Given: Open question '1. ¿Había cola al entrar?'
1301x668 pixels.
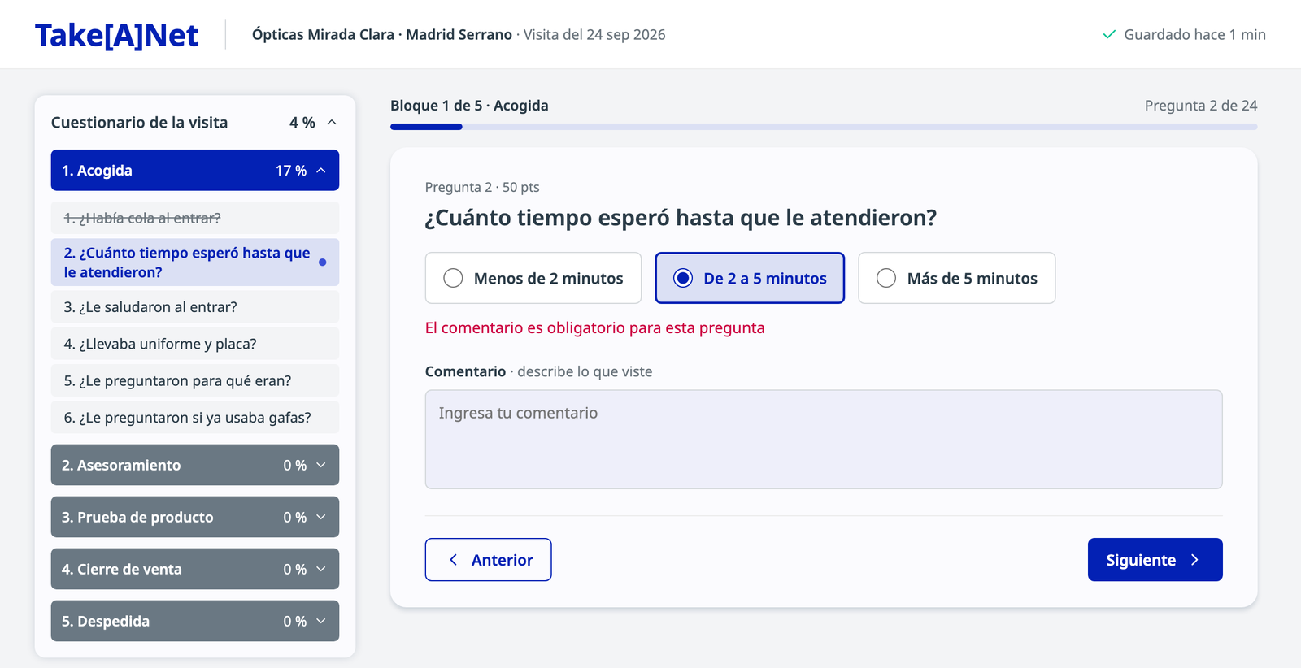Looking at the screenshot, I should tap(195, 218).
